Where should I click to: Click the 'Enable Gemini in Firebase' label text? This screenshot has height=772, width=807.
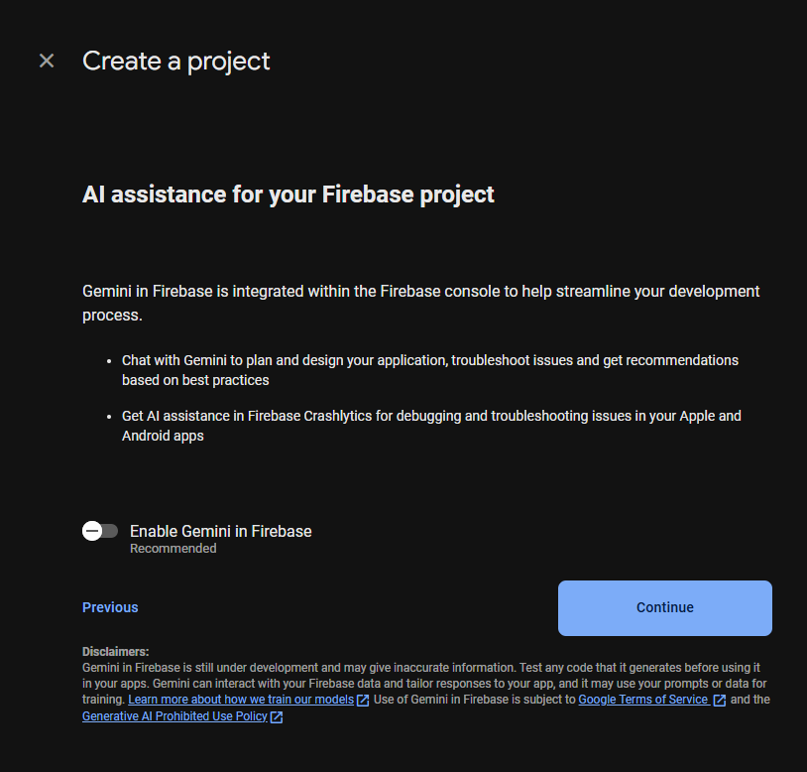coord(220,531)
